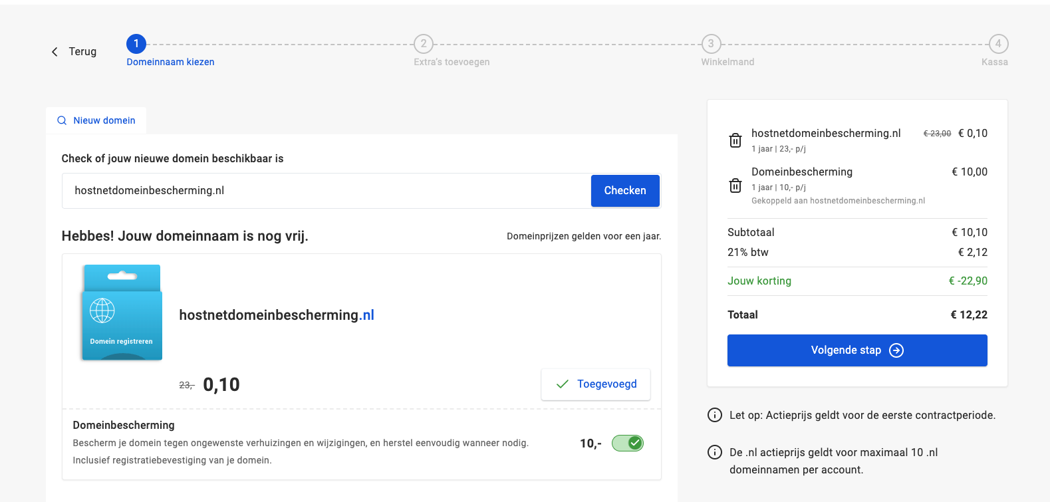
Task: Click the domain name search input field
Action: click(326, 191)
